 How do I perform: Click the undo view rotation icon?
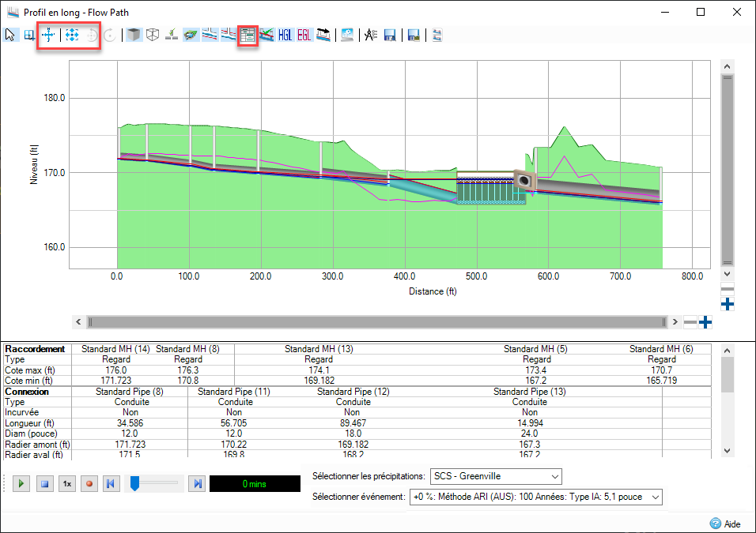[92, 36]
